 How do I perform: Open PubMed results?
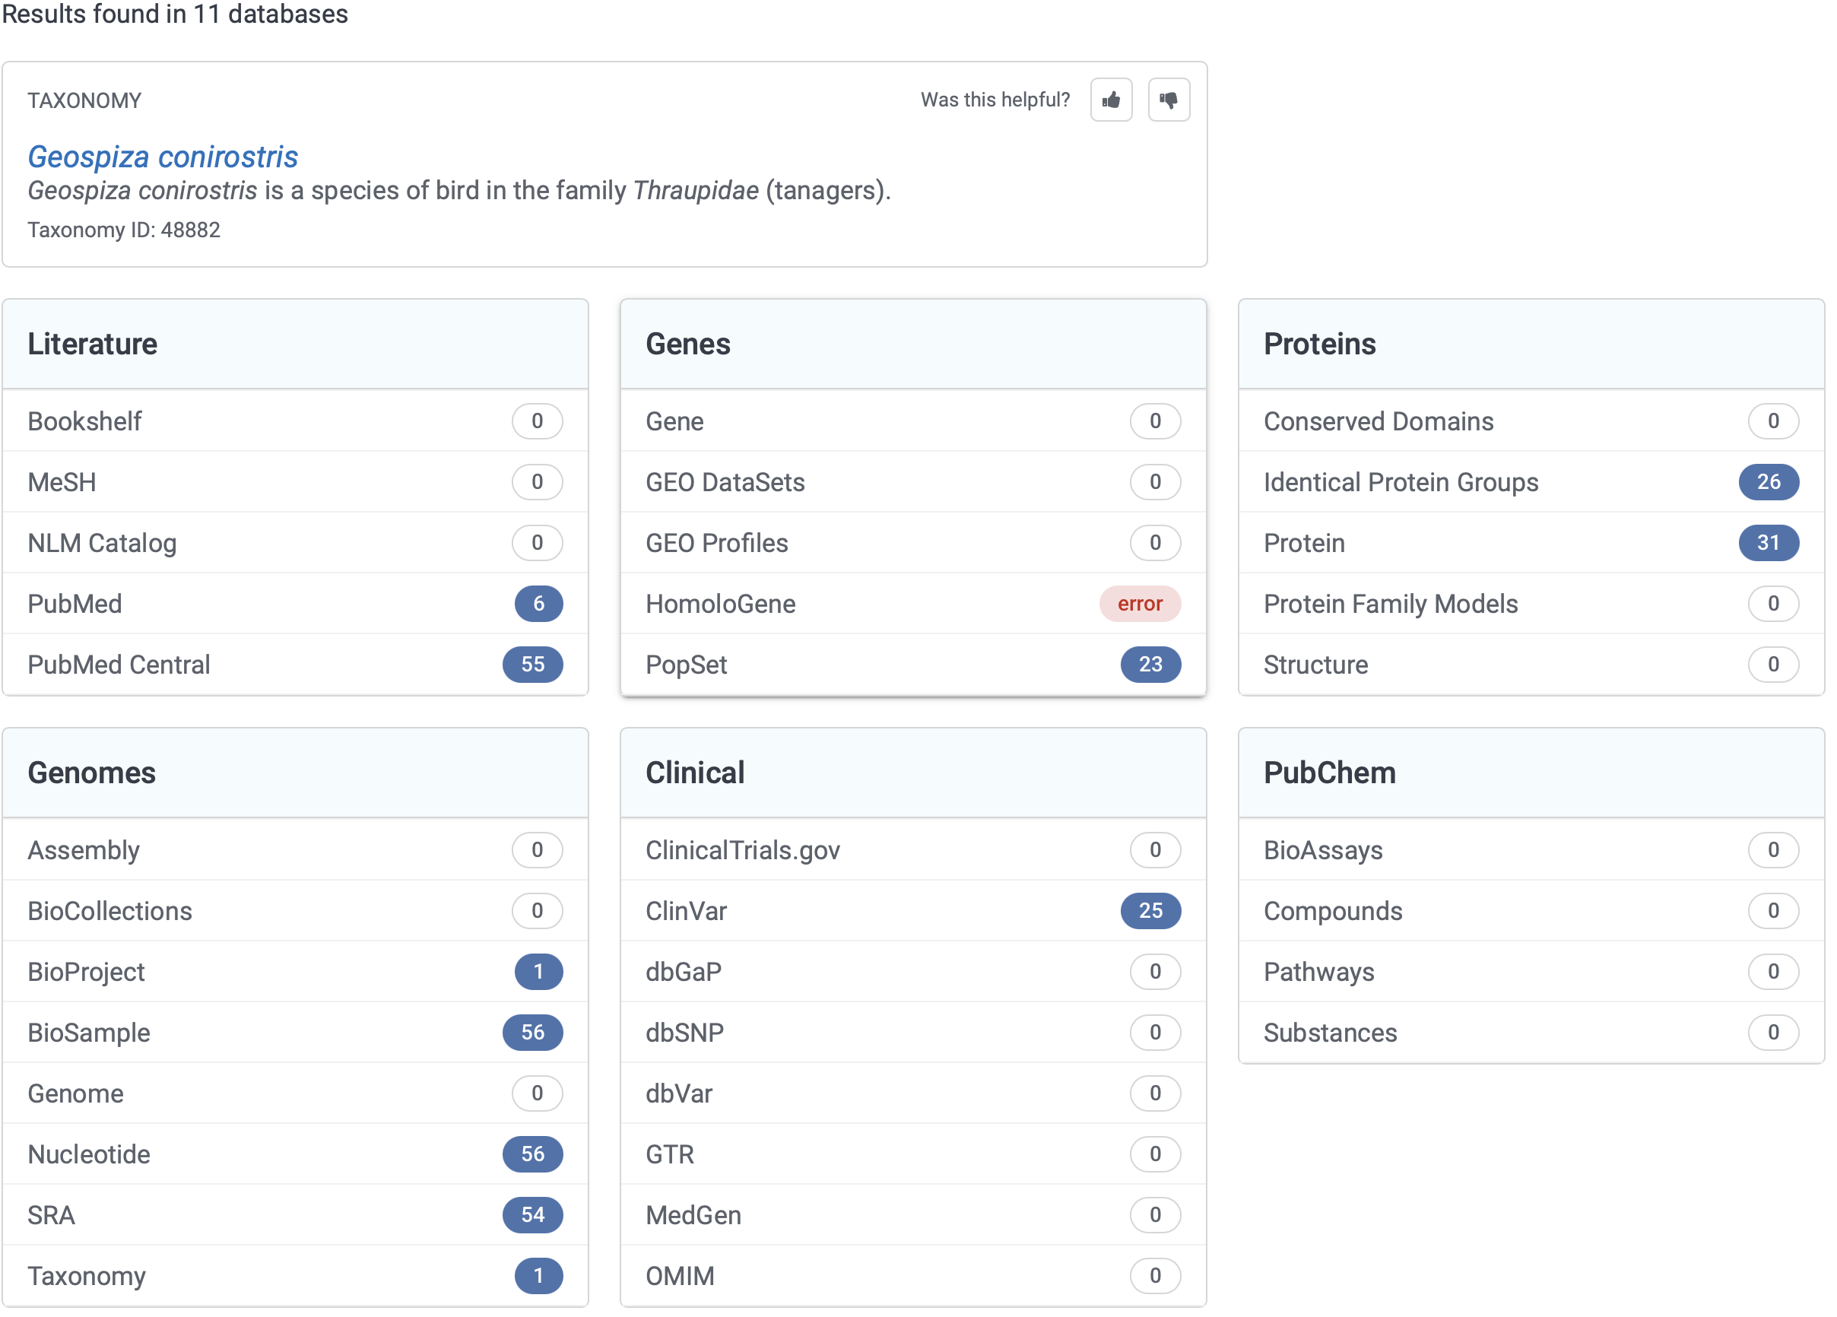[295, 604]
